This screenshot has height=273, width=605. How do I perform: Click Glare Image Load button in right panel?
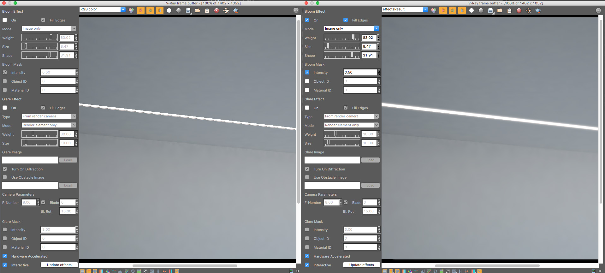click(371, 160)
